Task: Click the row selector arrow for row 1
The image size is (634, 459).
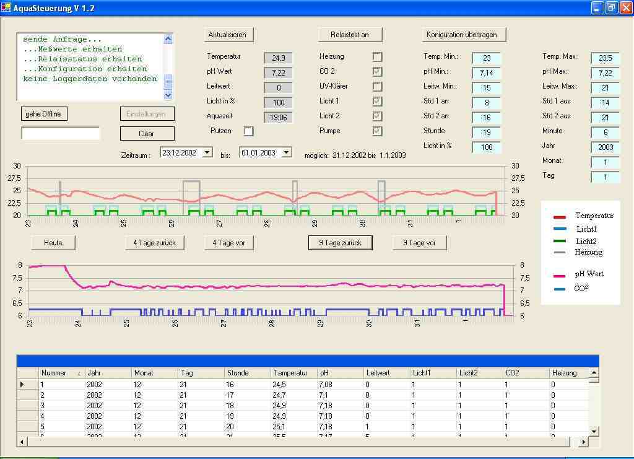Action: tap(23, 385)
